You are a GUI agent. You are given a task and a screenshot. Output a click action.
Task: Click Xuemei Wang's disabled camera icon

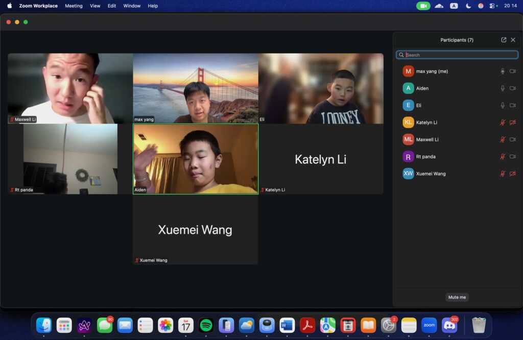pos(513,174)
